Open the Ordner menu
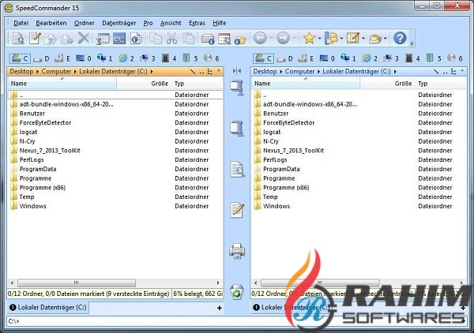The image size is (474, 333). pos(84,23)
